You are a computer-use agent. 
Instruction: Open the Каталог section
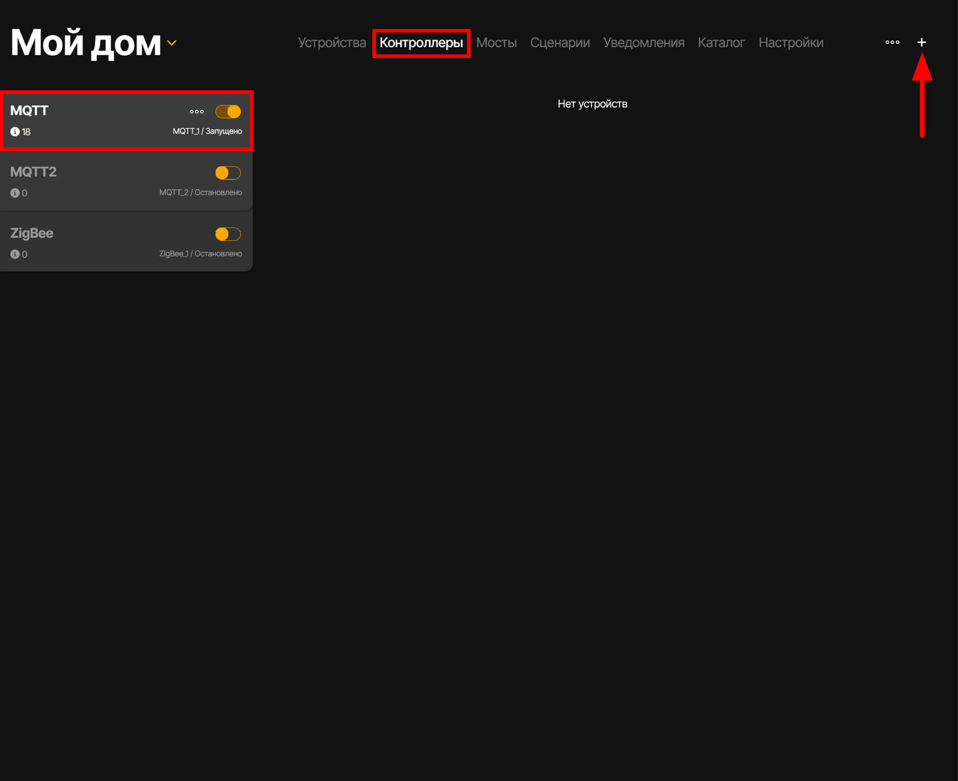point(721,43)
